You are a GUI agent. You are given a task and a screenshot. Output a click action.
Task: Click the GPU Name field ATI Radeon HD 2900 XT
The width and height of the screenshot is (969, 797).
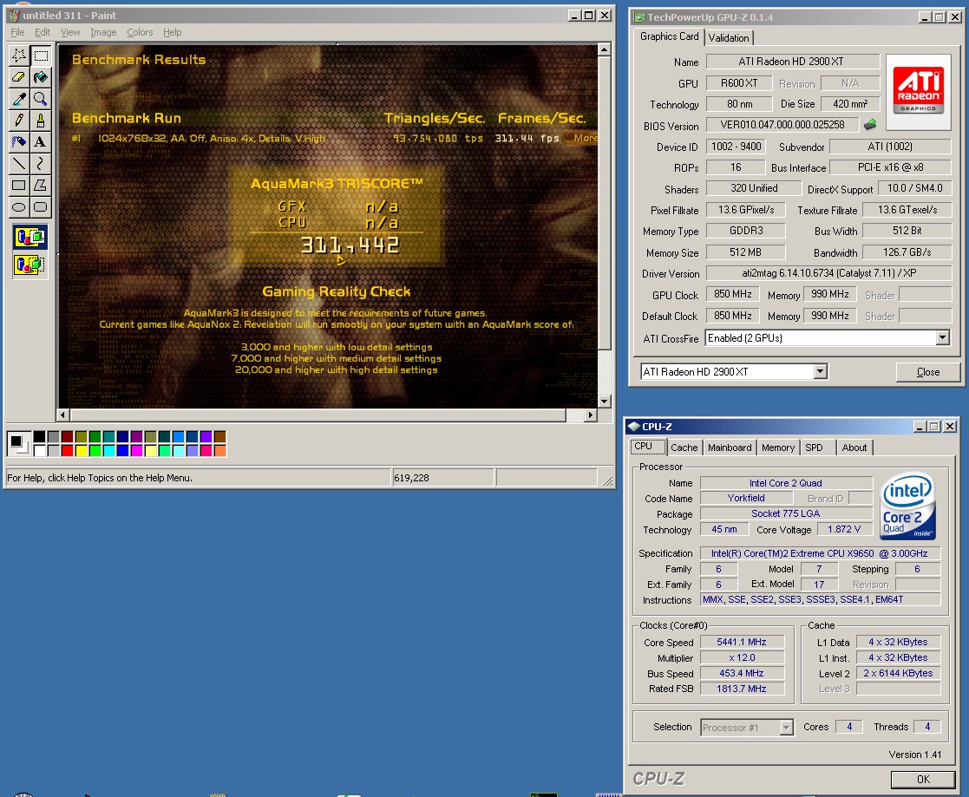click(x=792, y=62)
